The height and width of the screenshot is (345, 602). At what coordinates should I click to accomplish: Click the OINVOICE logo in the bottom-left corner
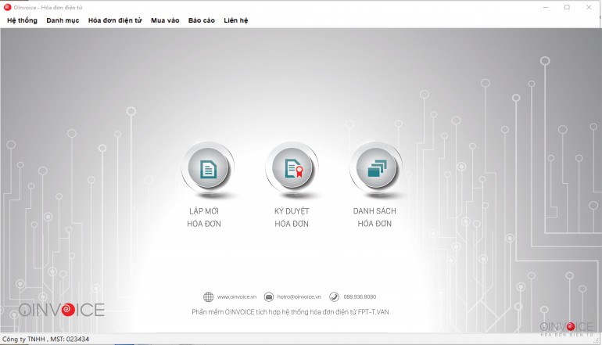[62, 310]
